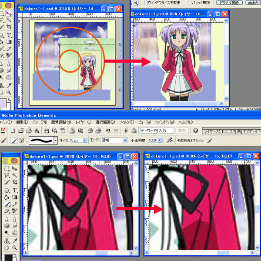Enable the airbrush icon in options bar

pyautogui.click(x=170, y=141)
